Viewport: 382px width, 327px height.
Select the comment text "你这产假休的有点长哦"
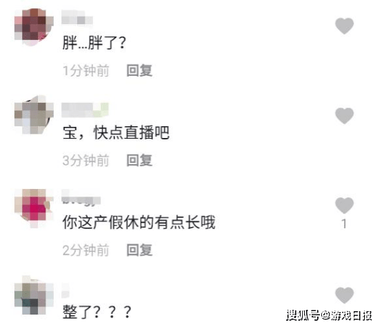click(x=139, y=222)
